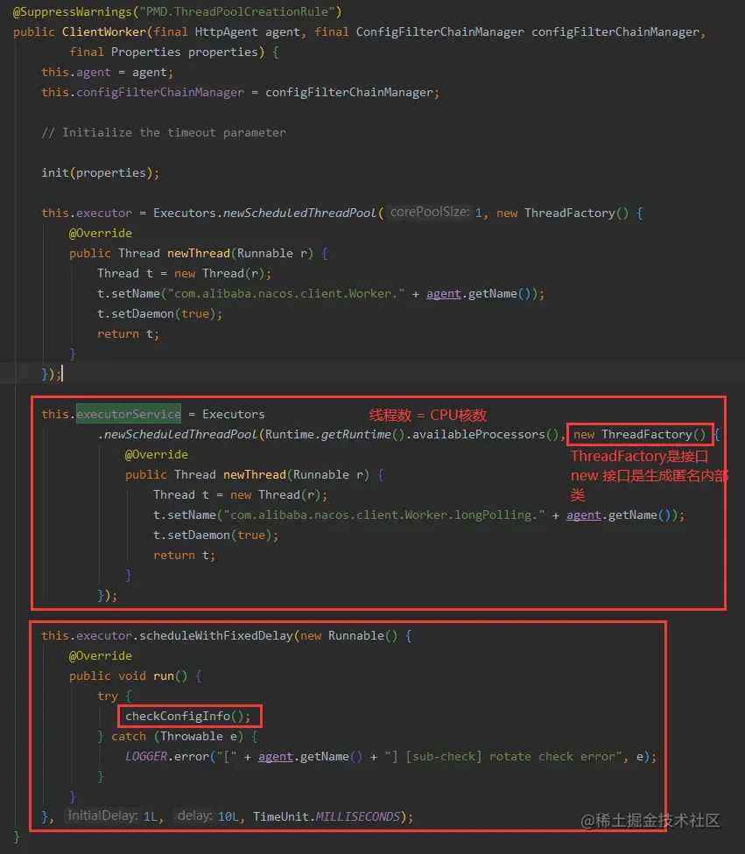Click ConfigFilterChainManager type in the signature
745x854 pixels.
pos(439,31)
